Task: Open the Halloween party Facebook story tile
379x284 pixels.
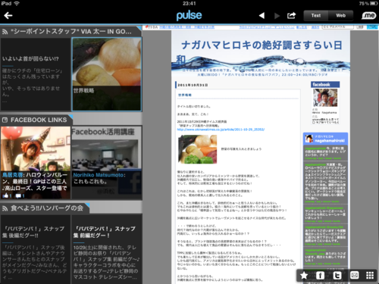Action: pos(36,163)
